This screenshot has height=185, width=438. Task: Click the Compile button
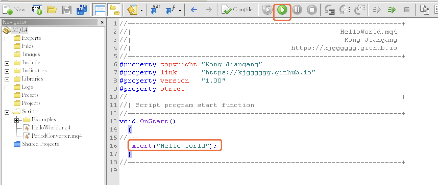pos(237,10)
